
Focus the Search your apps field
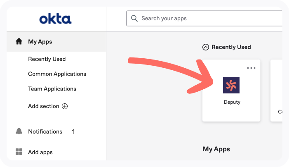(204, 18)
